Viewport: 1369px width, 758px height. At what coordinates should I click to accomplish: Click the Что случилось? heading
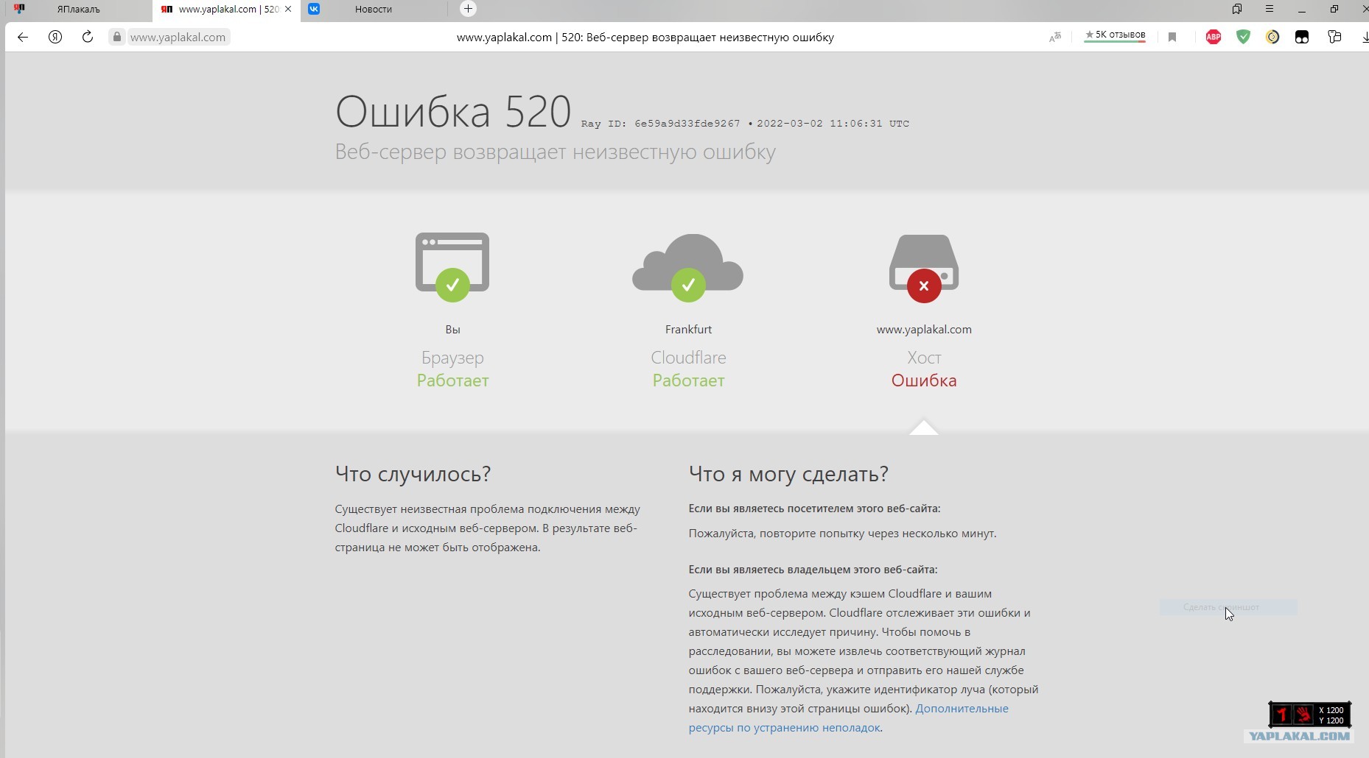tap(413, 473)
